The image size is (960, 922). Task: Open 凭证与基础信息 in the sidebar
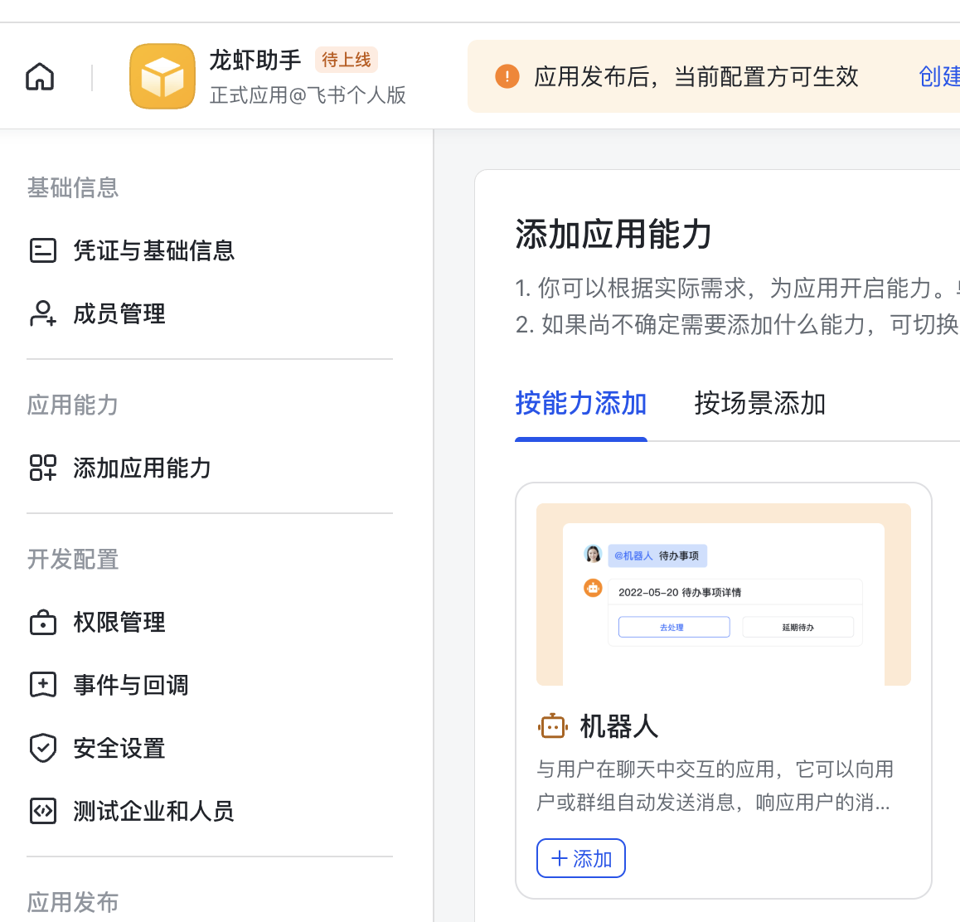point(154,250)
